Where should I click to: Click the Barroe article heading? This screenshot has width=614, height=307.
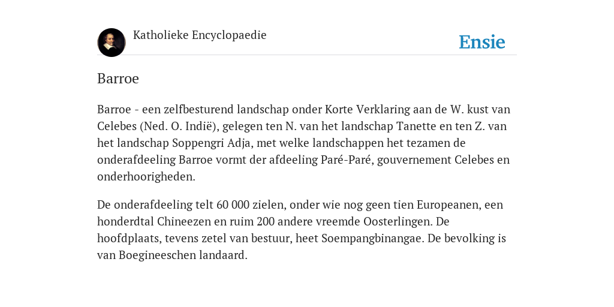click(x=118, y=79)
